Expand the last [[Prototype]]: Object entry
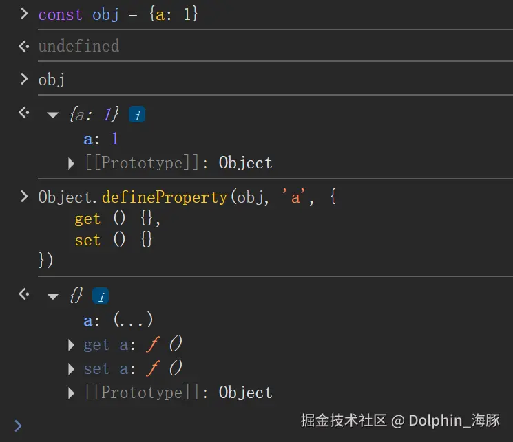This screenshot has width=513, height=442. click(x=72, y=393)
